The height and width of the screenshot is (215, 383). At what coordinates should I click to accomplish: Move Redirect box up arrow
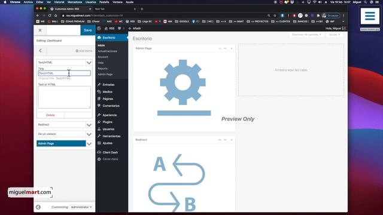pos(220,140)
